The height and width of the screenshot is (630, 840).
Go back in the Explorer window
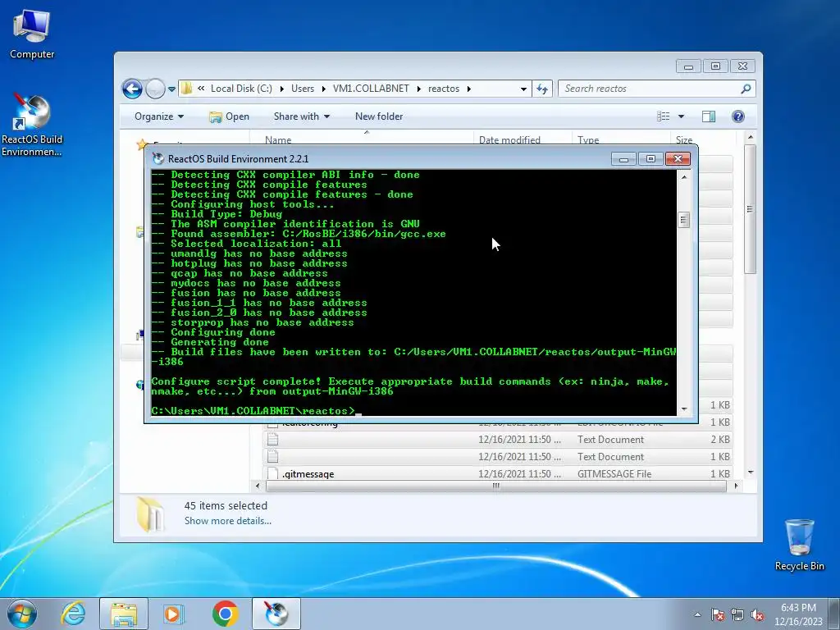132,89
